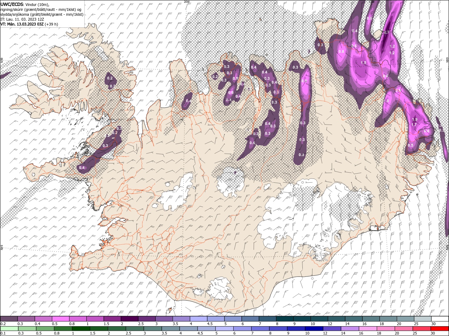Screen dimensions: 449x336
Task: Click the medium green swatch starting at 0.5 in bottom row
Action: pos(45,329)
